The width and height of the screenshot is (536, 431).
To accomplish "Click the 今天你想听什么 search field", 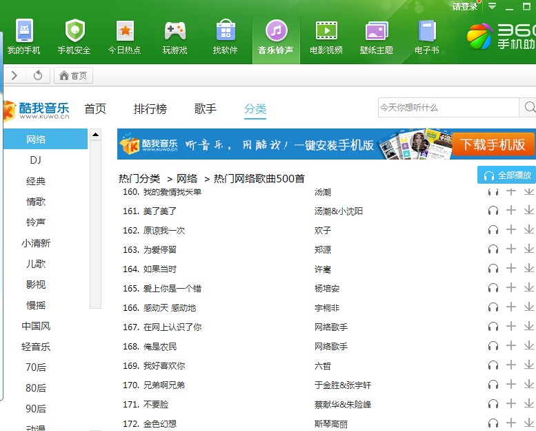I will (447, 107).
